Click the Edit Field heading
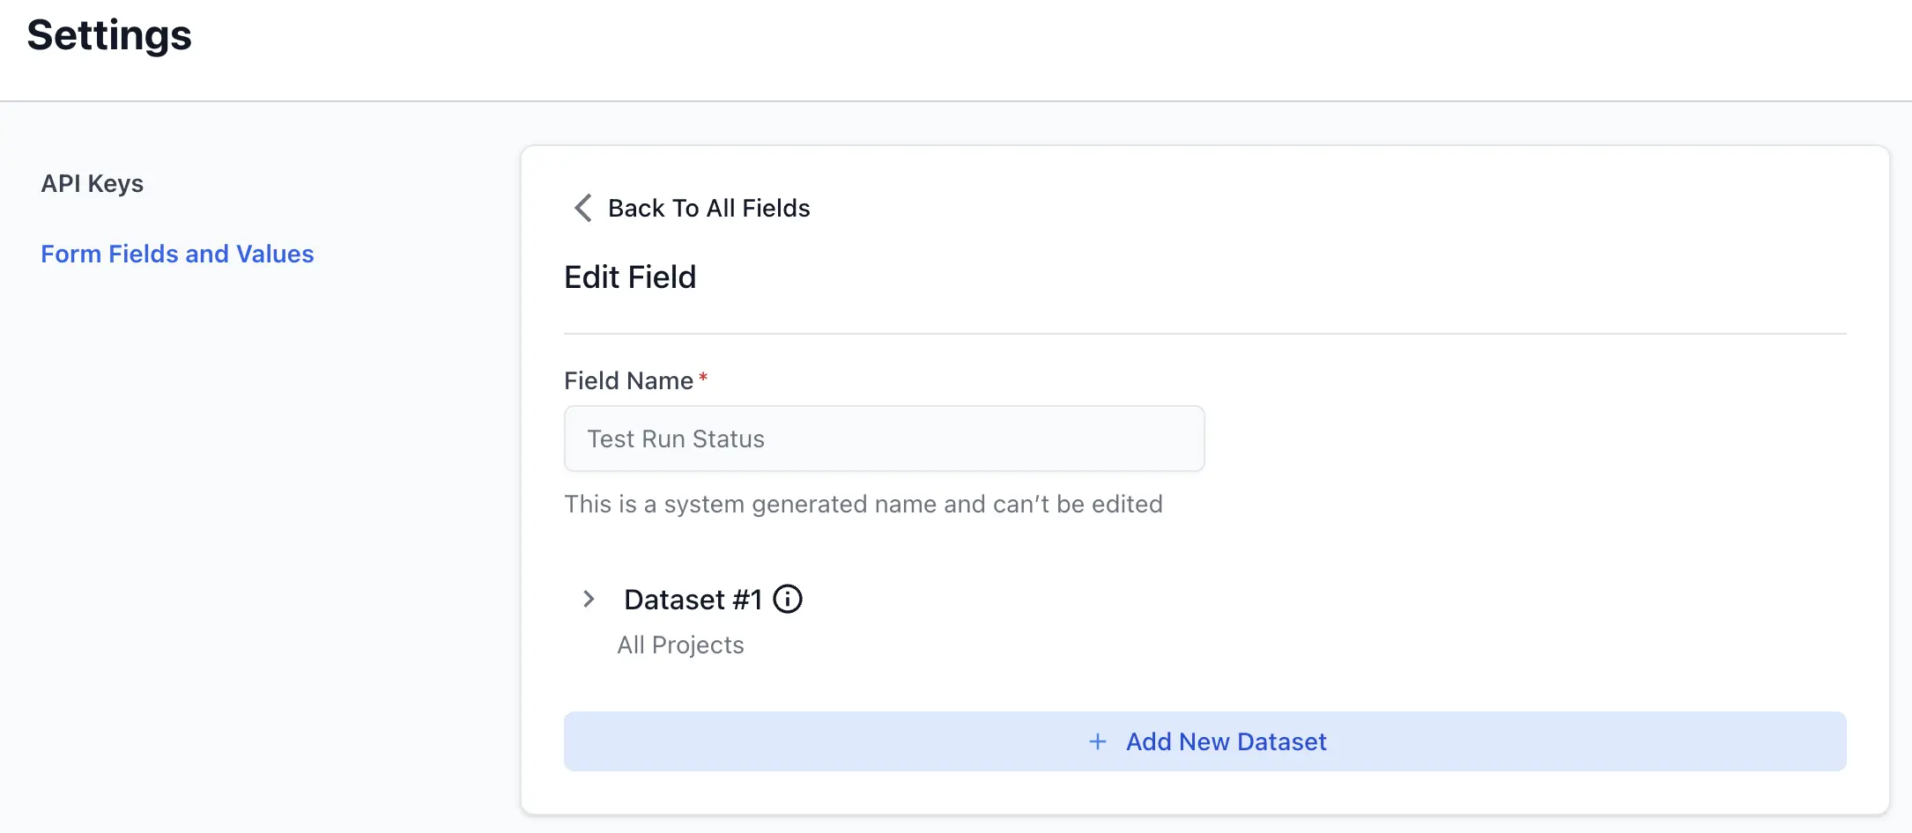The image size is (1912, 833). pyautogui.click(x=630, y=277)
